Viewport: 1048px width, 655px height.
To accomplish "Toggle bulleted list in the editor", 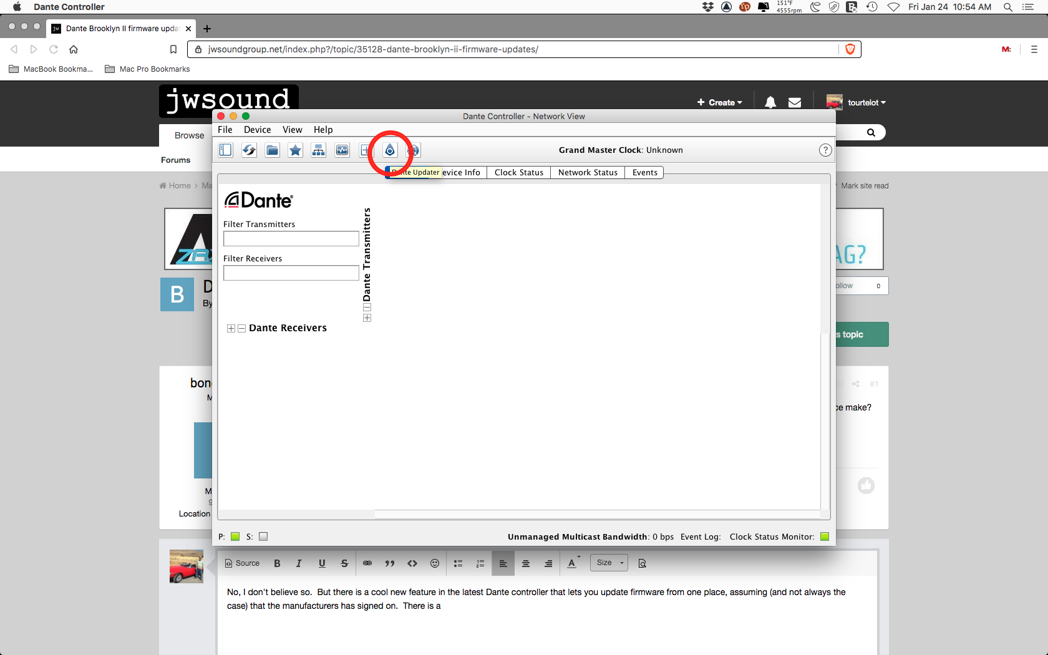I will (x=458, y=563).
